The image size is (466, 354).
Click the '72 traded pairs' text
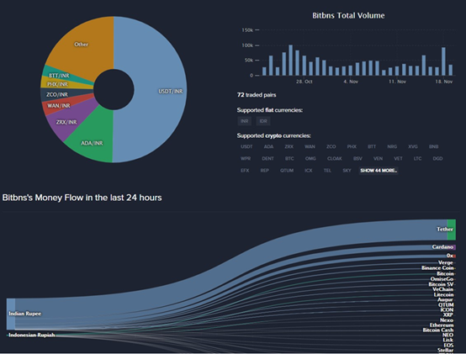(x=257, y=95)
